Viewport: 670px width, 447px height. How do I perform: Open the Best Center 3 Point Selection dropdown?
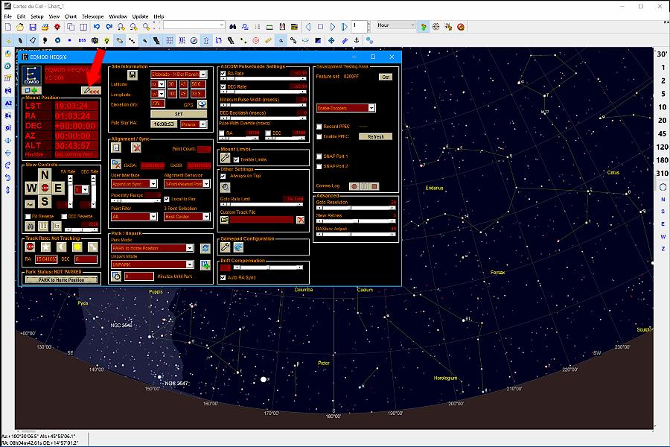[187, 217]
